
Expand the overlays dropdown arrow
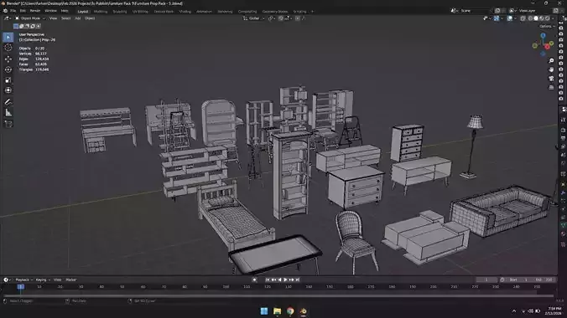coord(514,18)
